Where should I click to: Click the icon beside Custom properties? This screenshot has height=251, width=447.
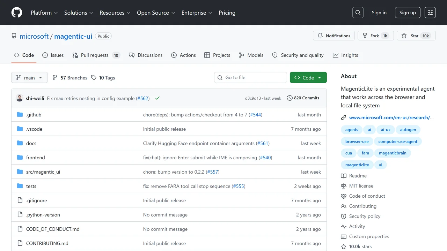click(344, 237)
